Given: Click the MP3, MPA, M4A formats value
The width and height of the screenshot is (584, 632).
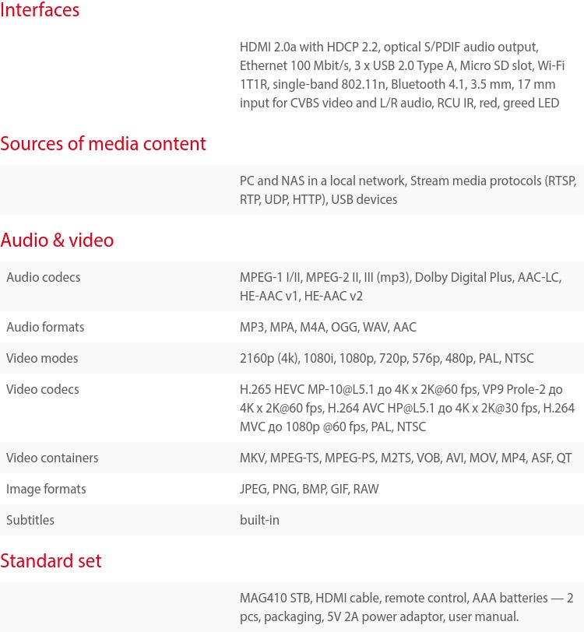Looking at the screenshot, I should pos(328,327).
